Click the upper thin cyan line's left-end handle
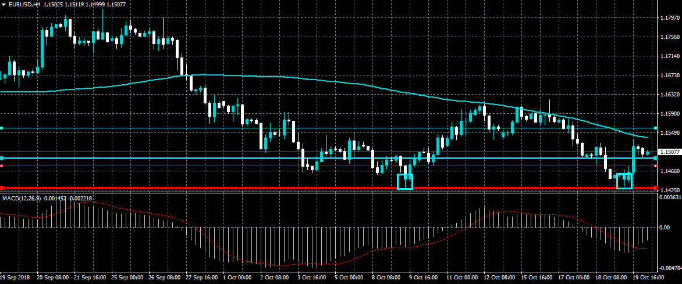 (x=1, y=128)
